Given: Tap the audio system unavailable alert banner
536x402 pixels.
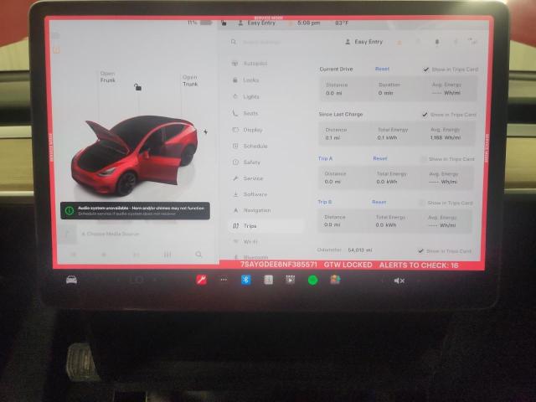Looking at the screenshot, I should point(135,210).
